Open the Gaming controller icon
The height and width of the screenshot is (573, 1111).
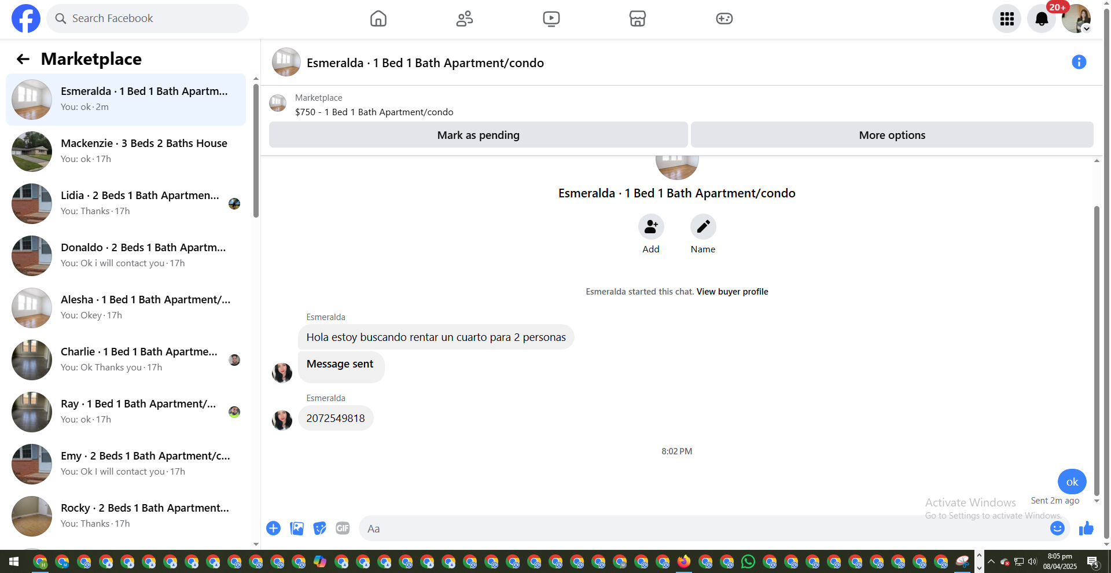click(724, 19)
